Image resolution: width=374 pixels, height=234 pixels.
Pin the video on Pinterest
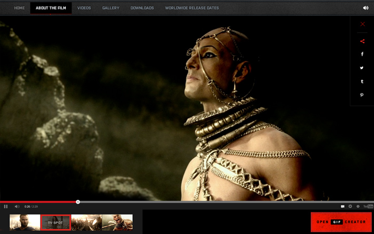[x=362, y=95]
